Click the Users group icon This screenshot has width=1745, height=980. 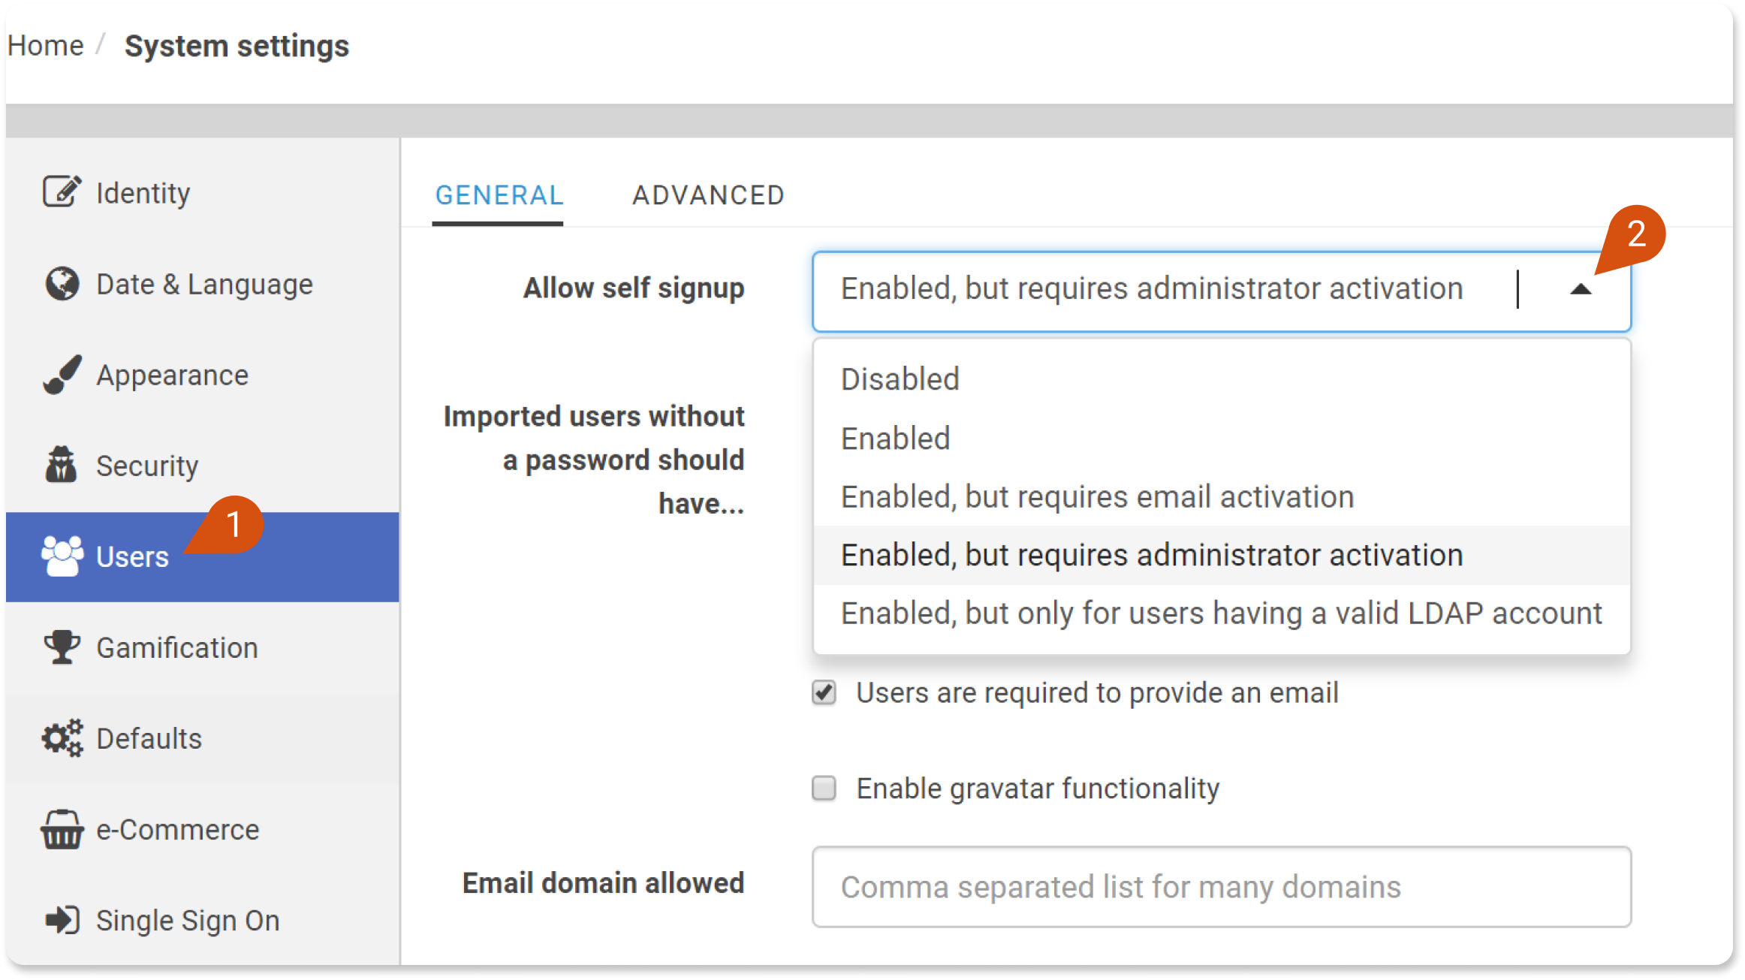(x=62, y=556)
